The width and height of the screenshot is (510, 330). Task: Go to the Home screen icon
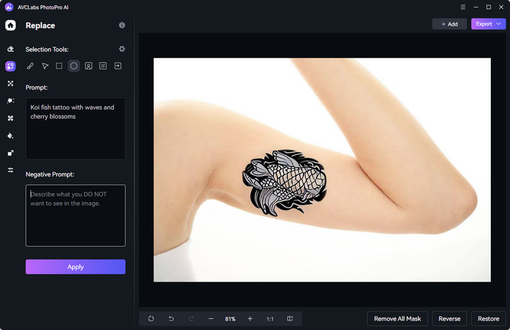click(10, 25)
